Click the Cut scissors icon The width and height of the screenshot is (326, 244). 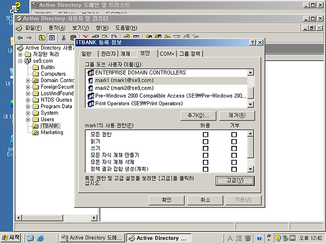tap(64, 38)
